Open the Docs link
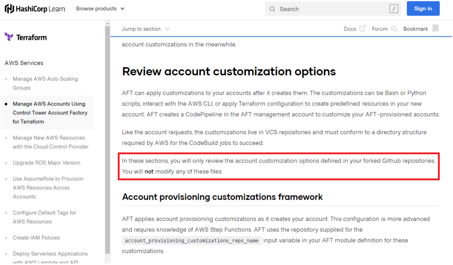453x265 pixels. tap(350, 29)
